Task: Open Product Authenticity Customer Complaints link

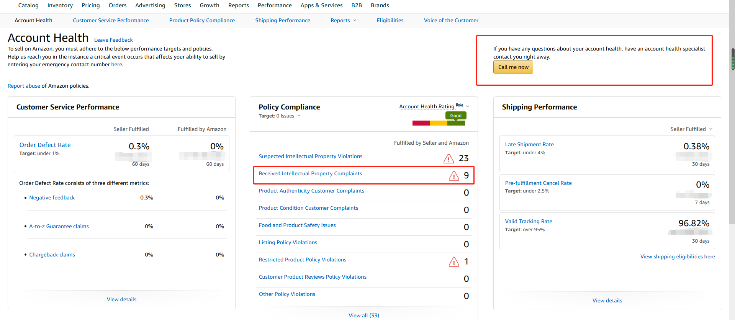Action: (x=311, y=191)
